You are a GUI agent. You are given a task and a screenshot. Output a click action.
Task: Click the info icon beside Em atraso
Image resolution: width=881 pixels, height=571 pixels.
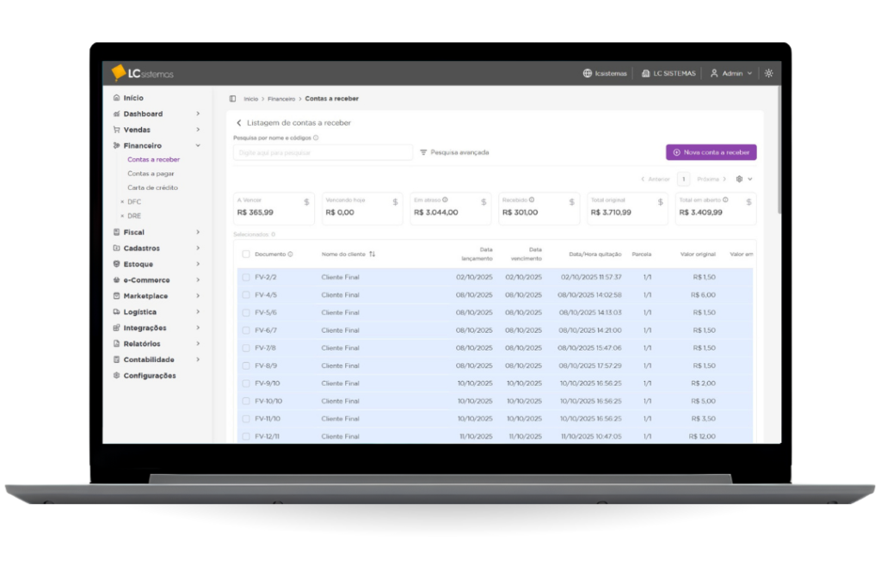(x=445, y=200)
